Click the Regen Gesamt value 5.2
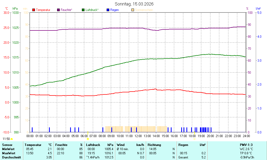 (203, 157)
